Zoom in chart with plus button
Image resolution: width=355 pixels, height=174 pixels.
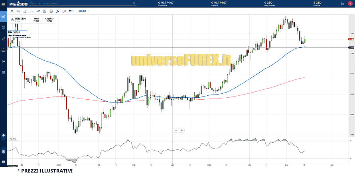click(182, 130)
